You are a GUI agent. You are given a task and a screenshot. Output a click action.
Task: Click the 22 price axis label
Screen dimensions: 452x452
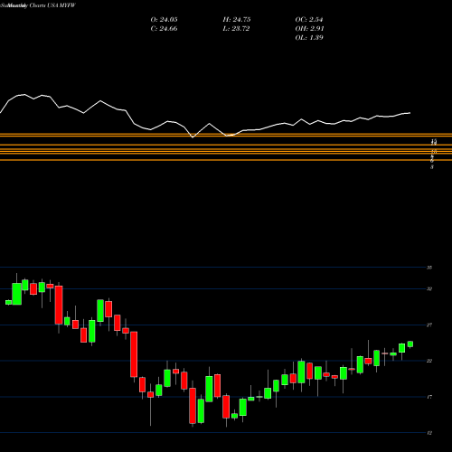(429, 361)
